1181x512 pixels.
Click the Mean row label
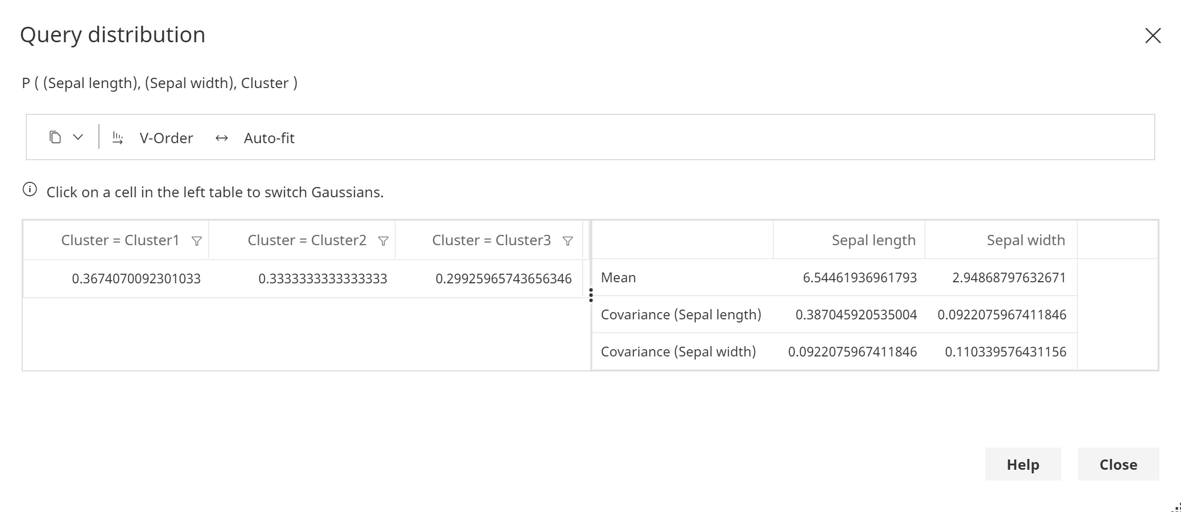pos(618,277)
